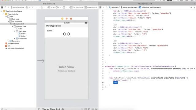Select the second Button under Stack View
The width and height of the screenshot is (196, 110).
(x=22, y=36)
